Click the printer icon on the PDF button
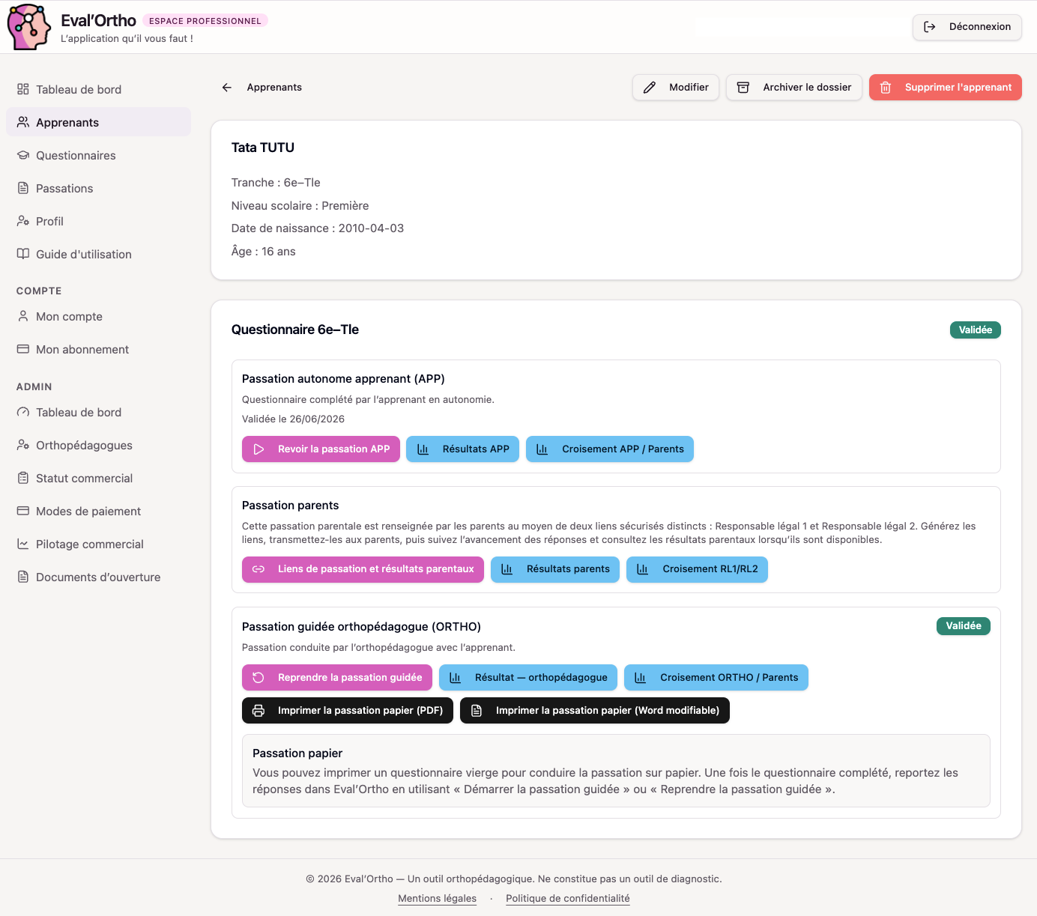 point(259,711)
